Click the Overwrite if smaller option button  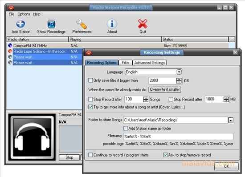(165, 89)
